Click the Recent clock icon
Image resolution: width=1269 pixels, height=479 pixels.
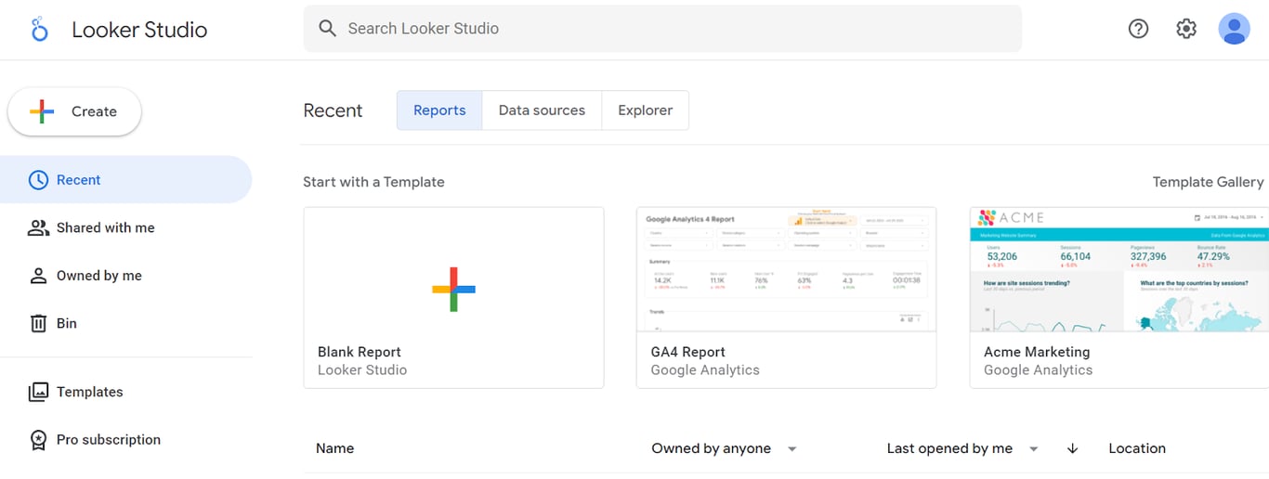38,180
